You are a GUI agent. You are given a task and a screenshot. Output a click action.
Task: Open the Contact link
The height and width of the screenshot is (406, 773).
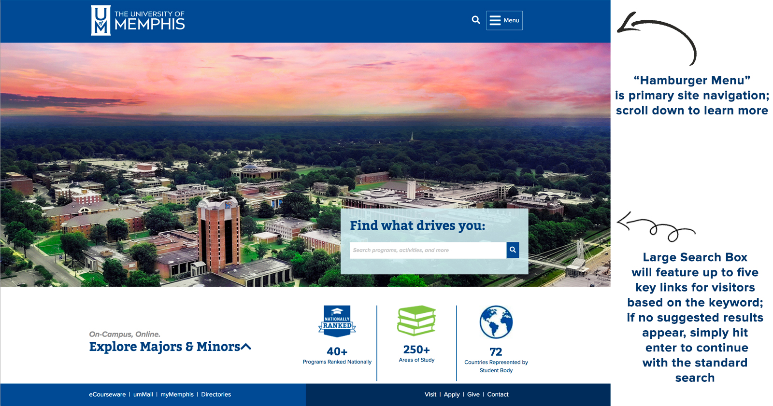click(498, 394)
